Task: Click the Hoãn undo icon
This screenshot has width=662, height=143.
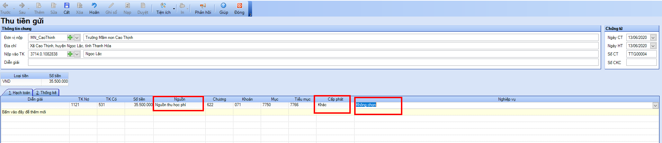Action: tap(94, 6)
